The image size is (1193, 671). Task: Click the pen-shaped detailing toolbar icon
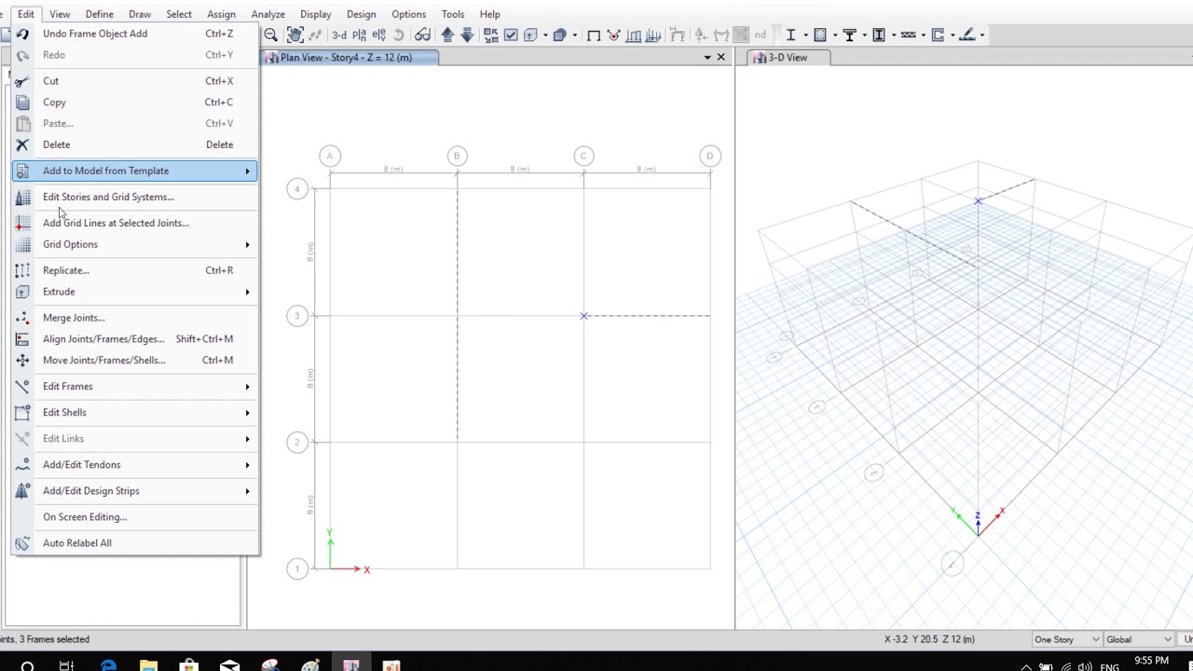click(x=967, y=34)
